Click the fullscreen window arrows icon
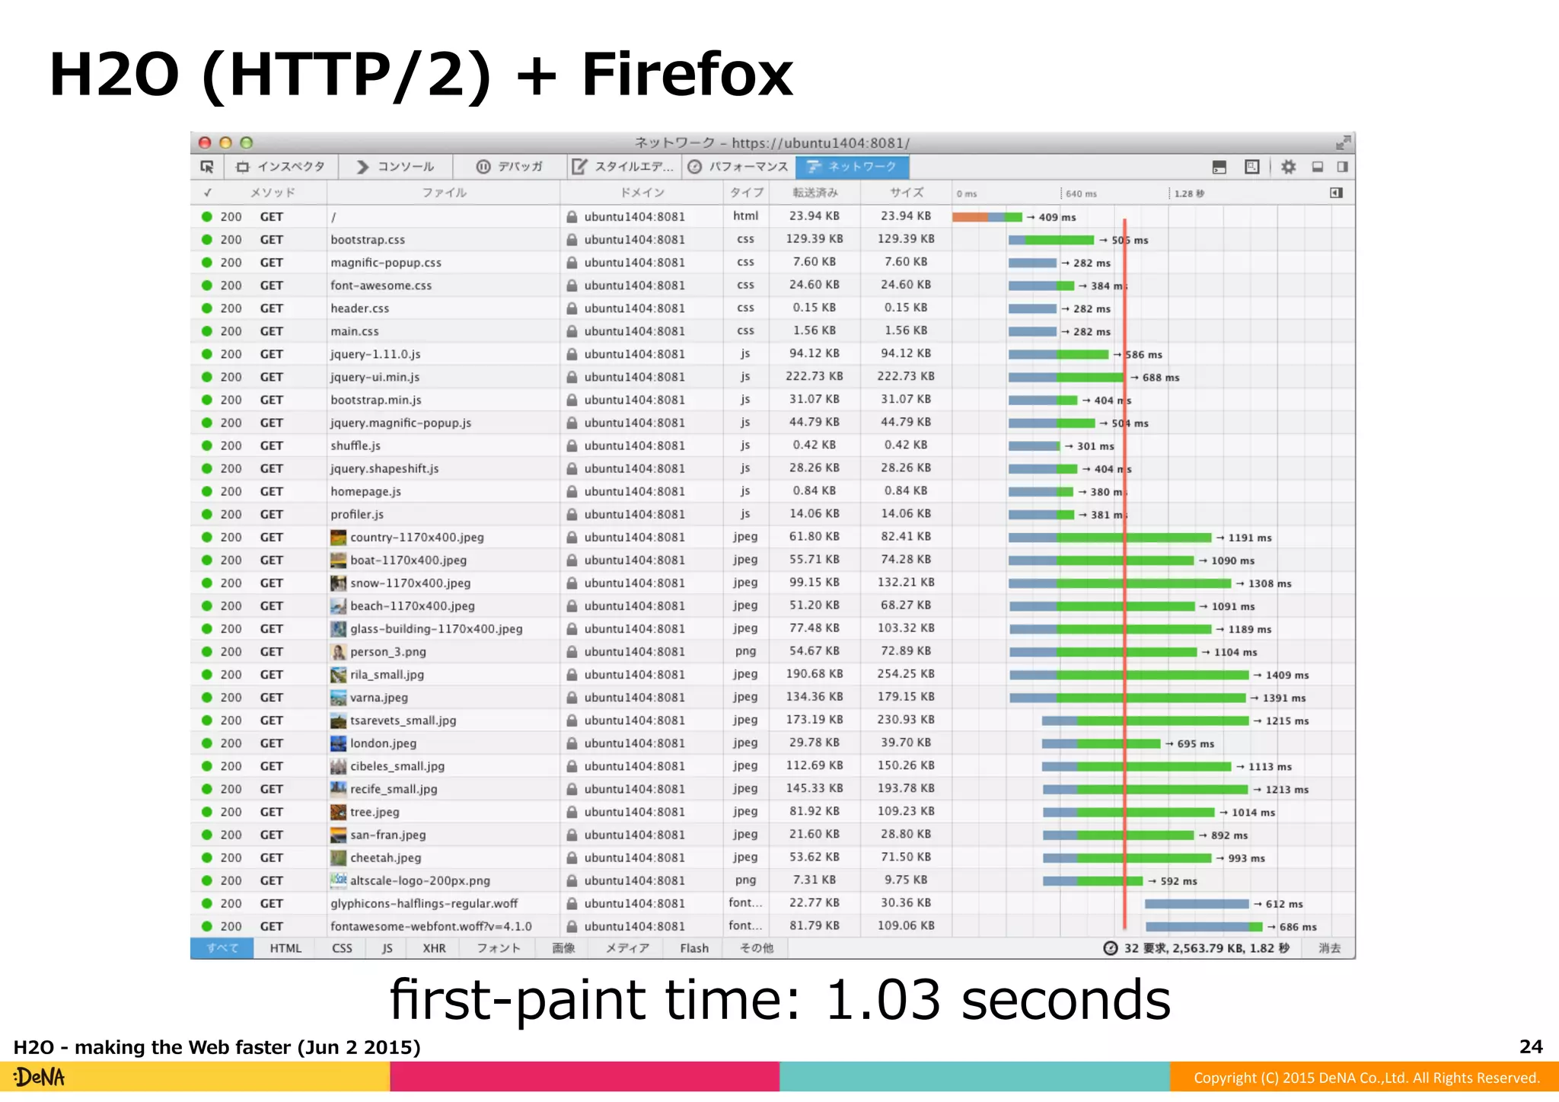Screen dimensions: 1559x1102 [x=1343, y=142]
